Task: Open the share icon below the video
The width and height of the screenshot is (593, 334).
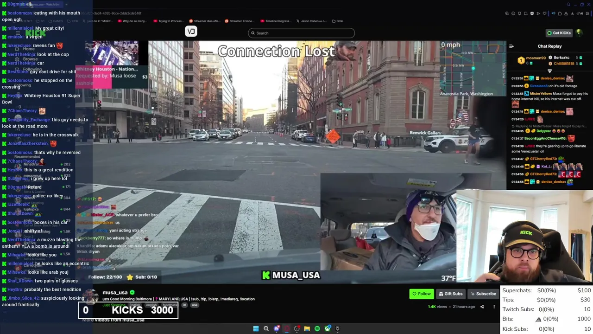Action: [x=482, y=307]
